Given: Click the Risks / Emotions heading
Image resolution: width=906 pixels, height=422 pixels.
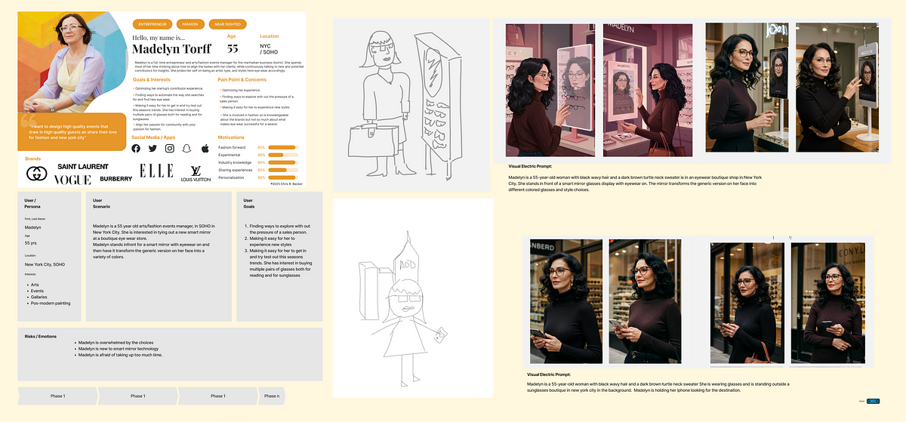Looking at the screenshot, I should coord(40,335).
